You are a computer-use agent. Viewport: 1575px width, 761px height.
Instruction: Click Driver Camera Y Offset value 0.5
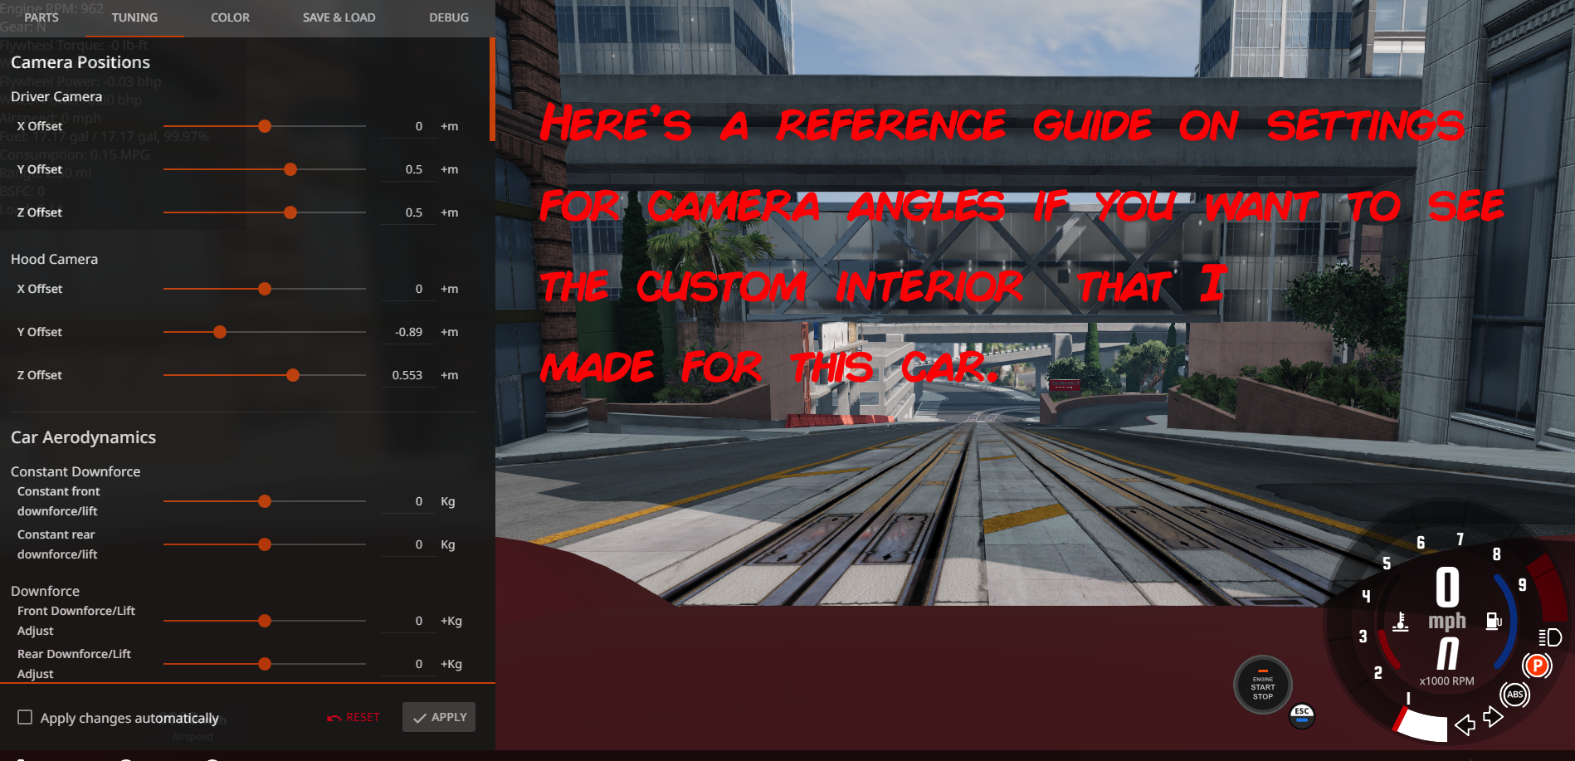pyautogui.click(x=407, y=169)
